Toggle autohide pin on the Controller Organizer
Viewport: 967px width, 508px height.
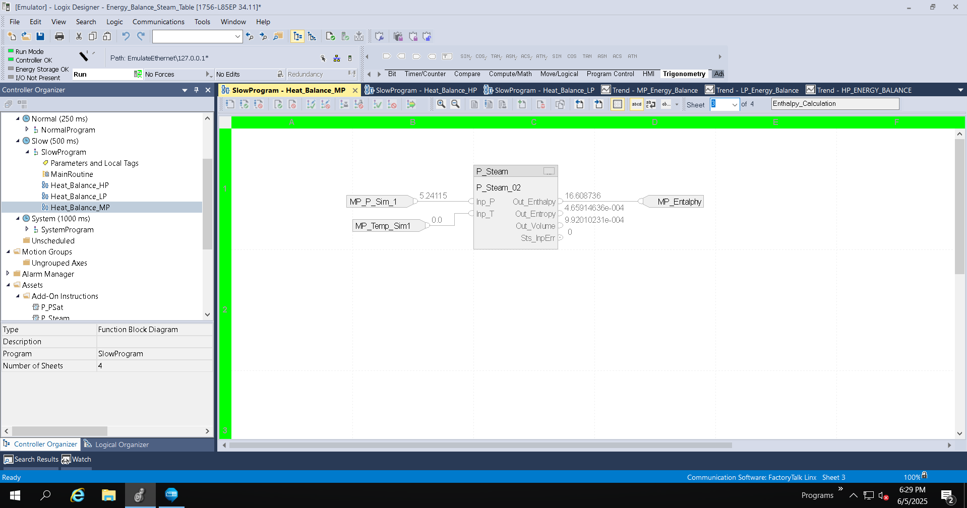(x=196, y=90)
